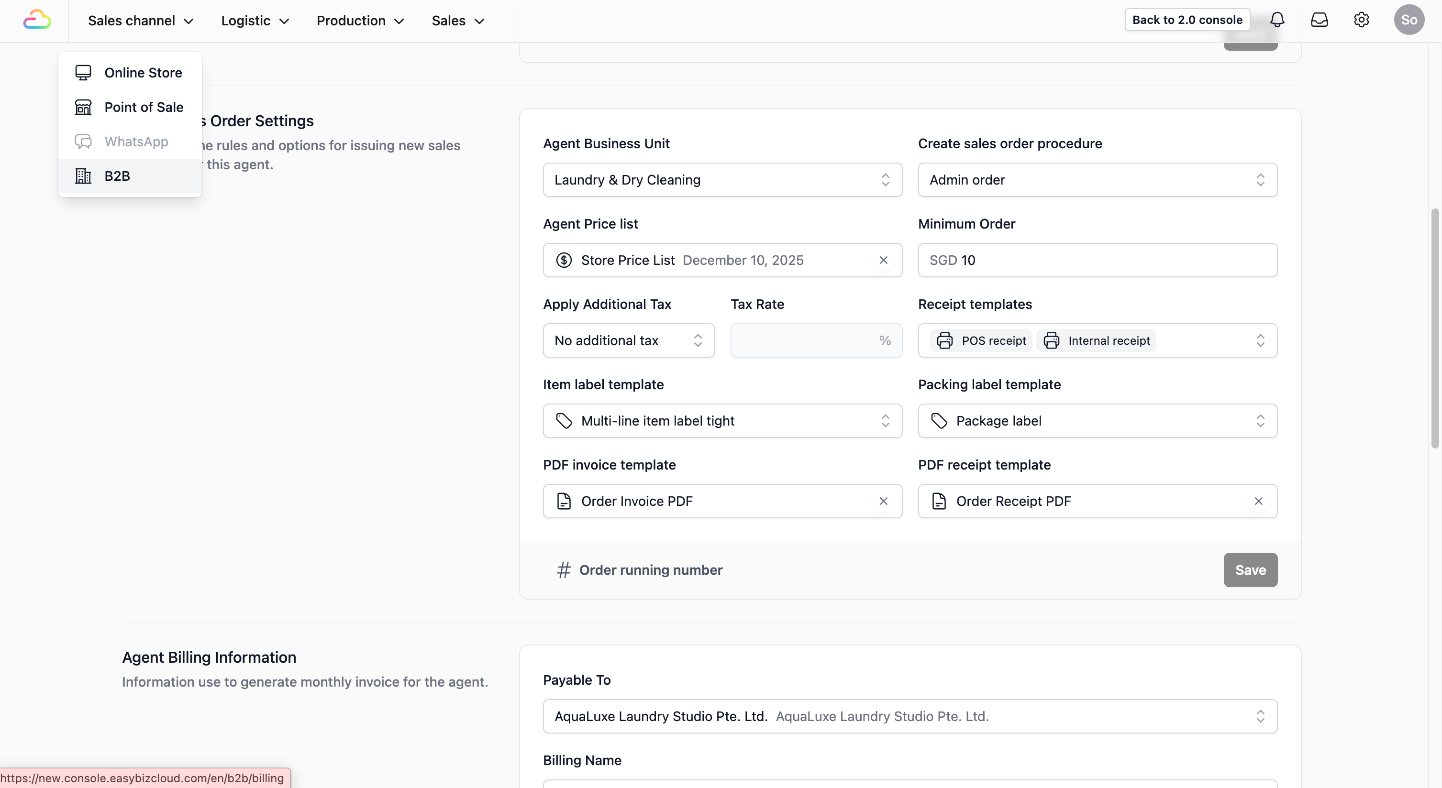Open the So user avatar
Screen dimensions: 1442x788
pos(1409,20)
